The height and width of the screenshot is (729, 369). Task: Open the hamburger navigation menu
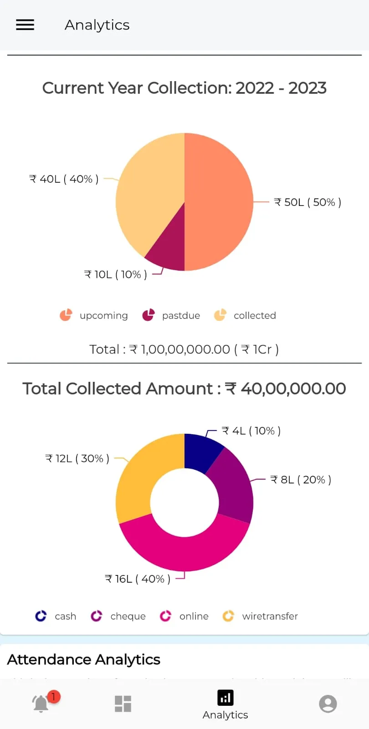pos(25,25)
